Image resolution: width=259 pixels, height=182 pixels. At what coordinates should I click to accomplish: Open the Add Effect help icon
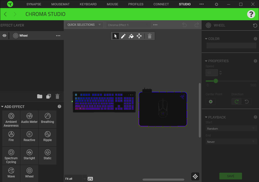pos(59,106)
